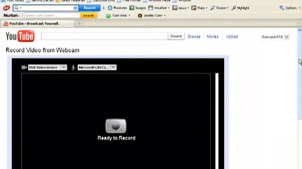Screen dimensions: 302x169
Task: Open the Microsoft LifeCam microphone dropdown
Action: click(x=97, y=68)
